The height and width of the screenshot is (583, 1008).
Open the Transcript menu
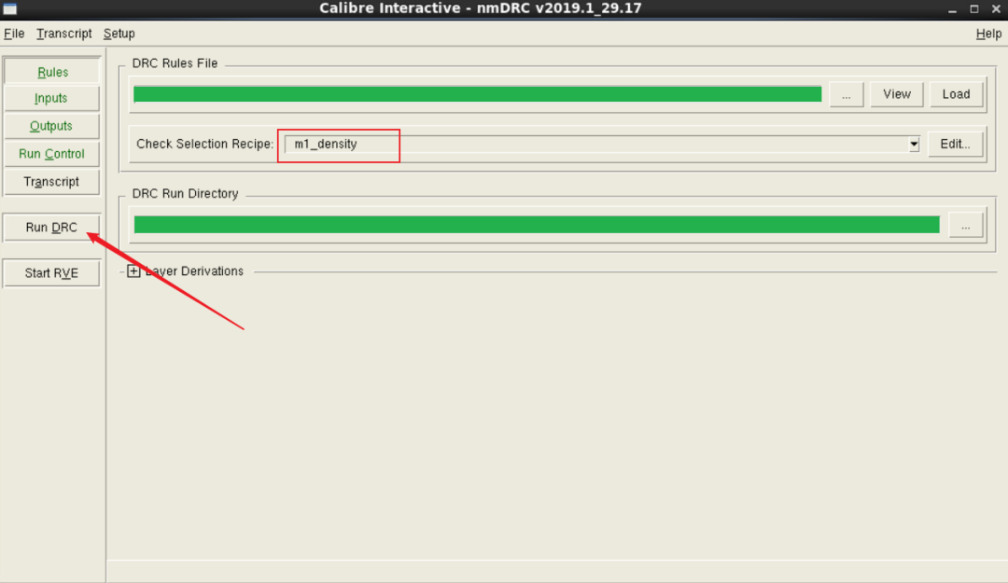click(63, 34)
